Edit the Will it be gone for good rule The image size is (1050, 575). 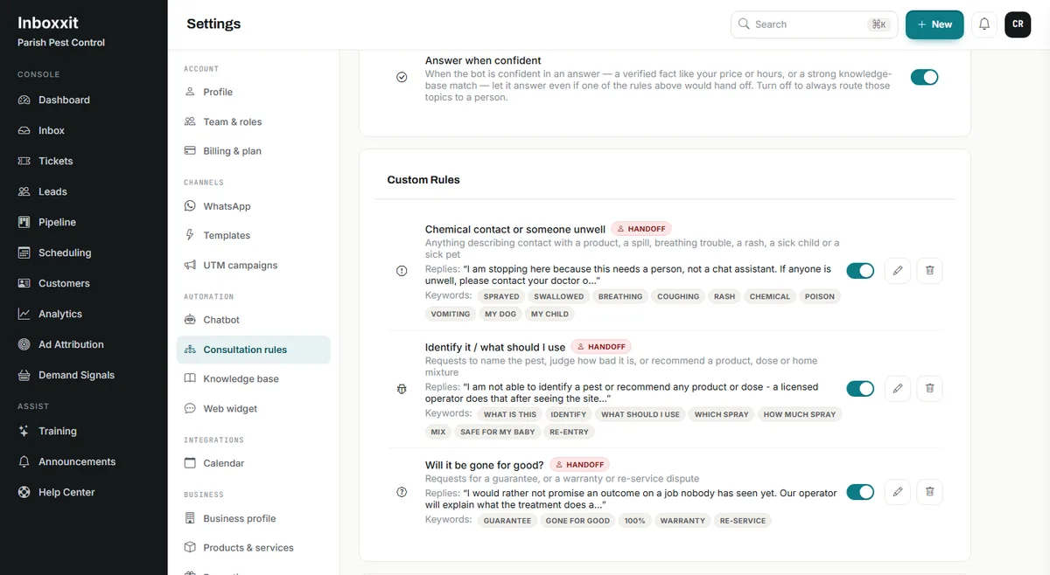(897, 492)
